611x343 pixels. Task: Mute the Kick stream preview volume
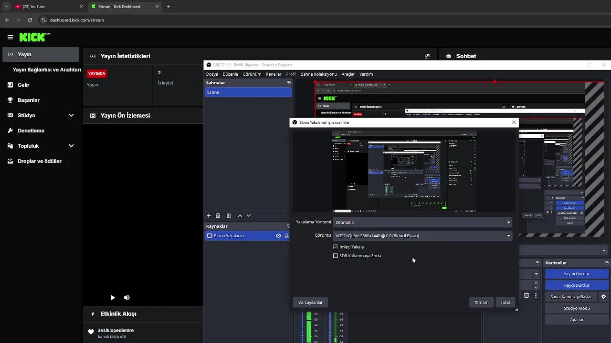127,298
